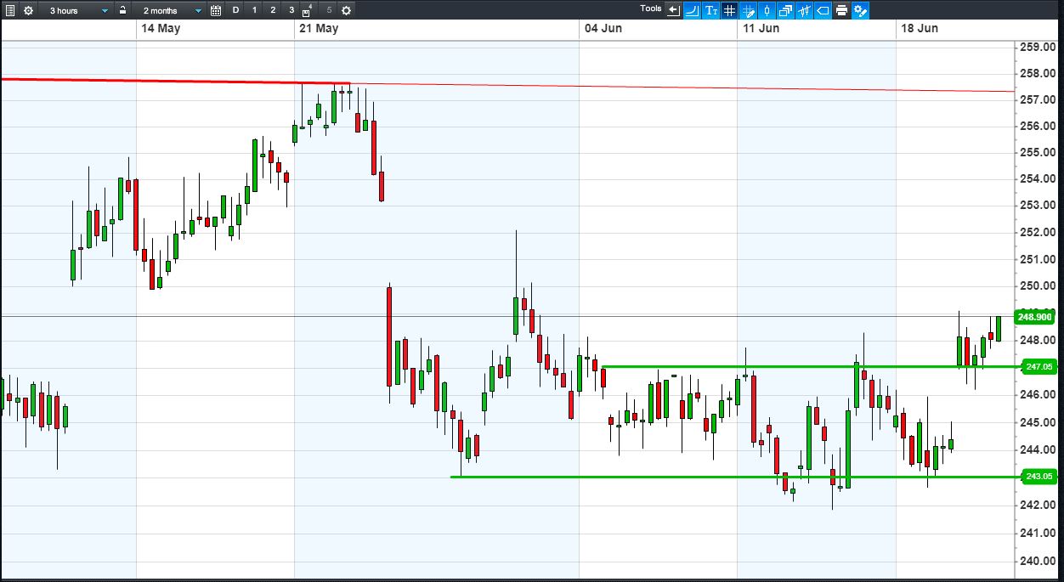Load chart template 5
Image resolution: width=1064 pixels, height=582 pixels.
point(329,10)
